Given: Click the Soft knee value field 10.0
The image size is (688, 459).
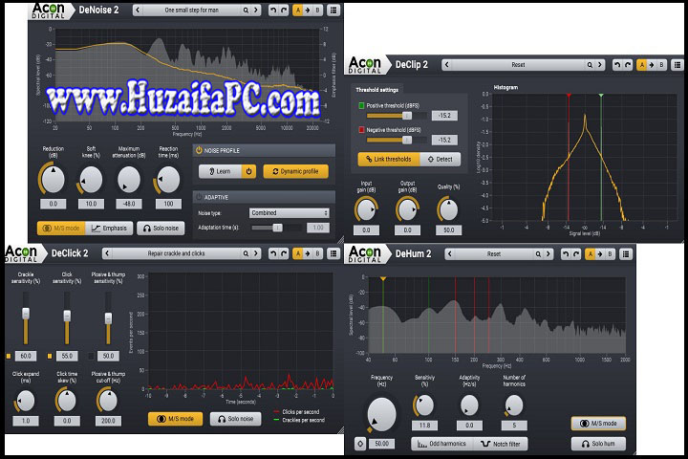Looking at the screenshot, I should pos(91,204).
